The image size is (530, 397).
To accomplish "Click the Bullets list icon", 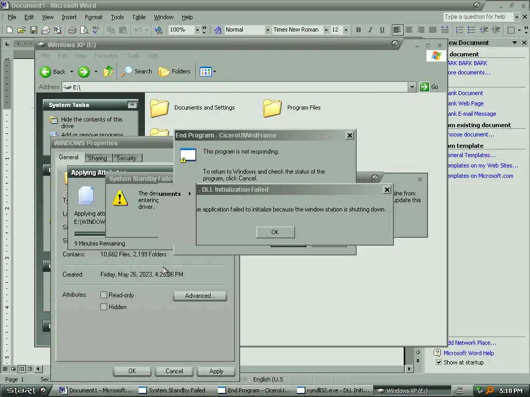I will tap(472, 30).
